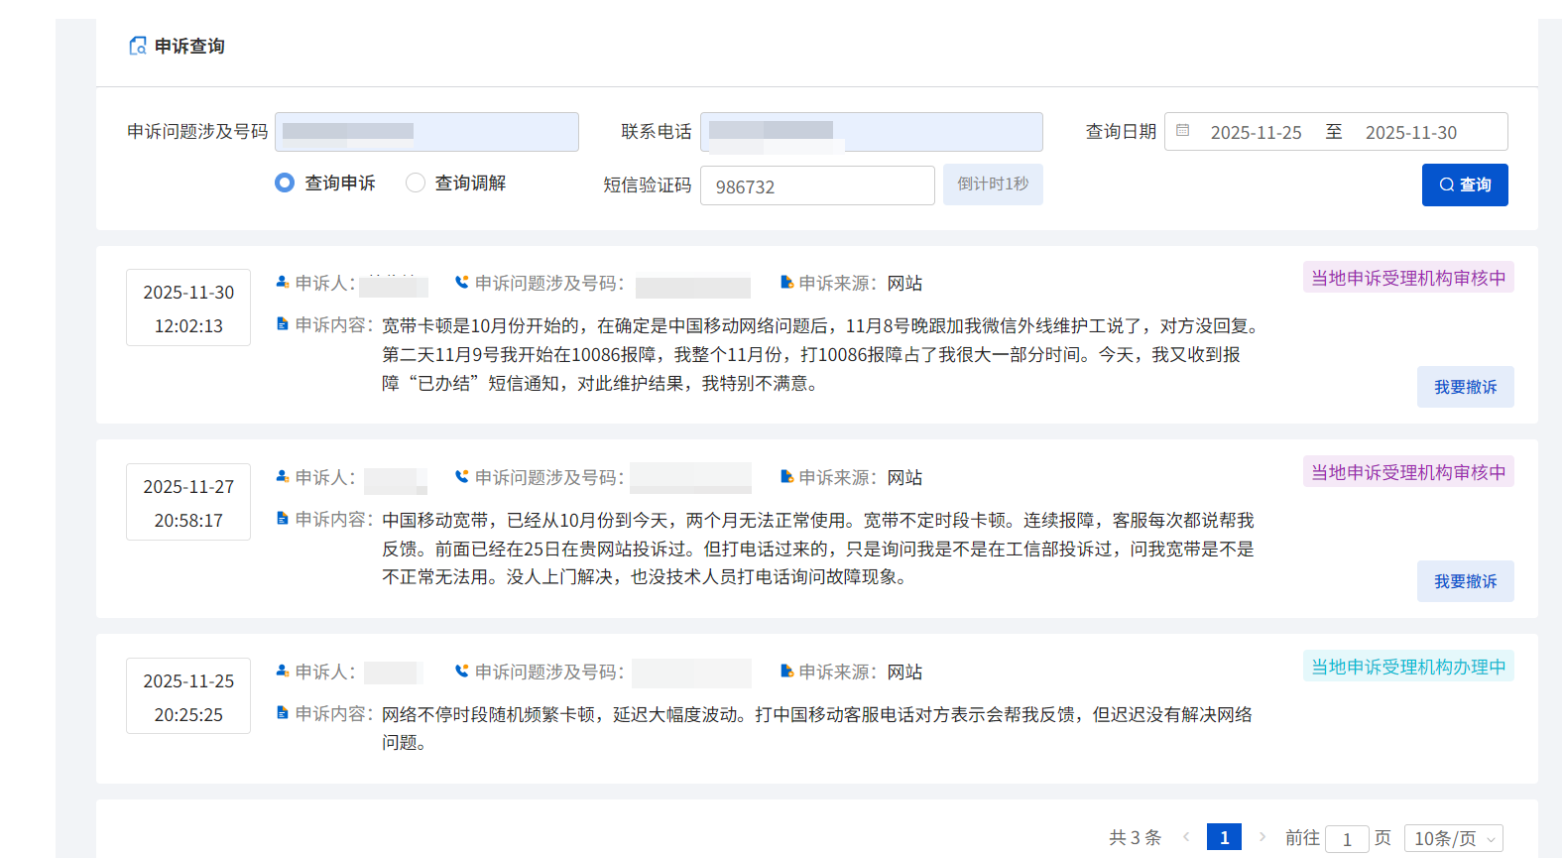1562x858 pixels.
Task: Click 我要撤诉 for the 2025-11-27 complaint
Action: point(1465,581)
